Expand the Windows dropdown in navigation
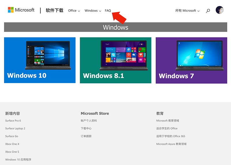This screenshot has height=165, width=231. [x=93, y=11]
